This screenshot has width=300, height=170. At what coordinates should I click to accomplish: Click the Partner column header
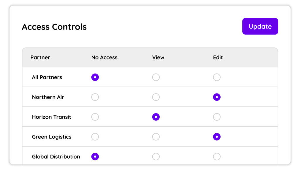(x=40, y=57)
